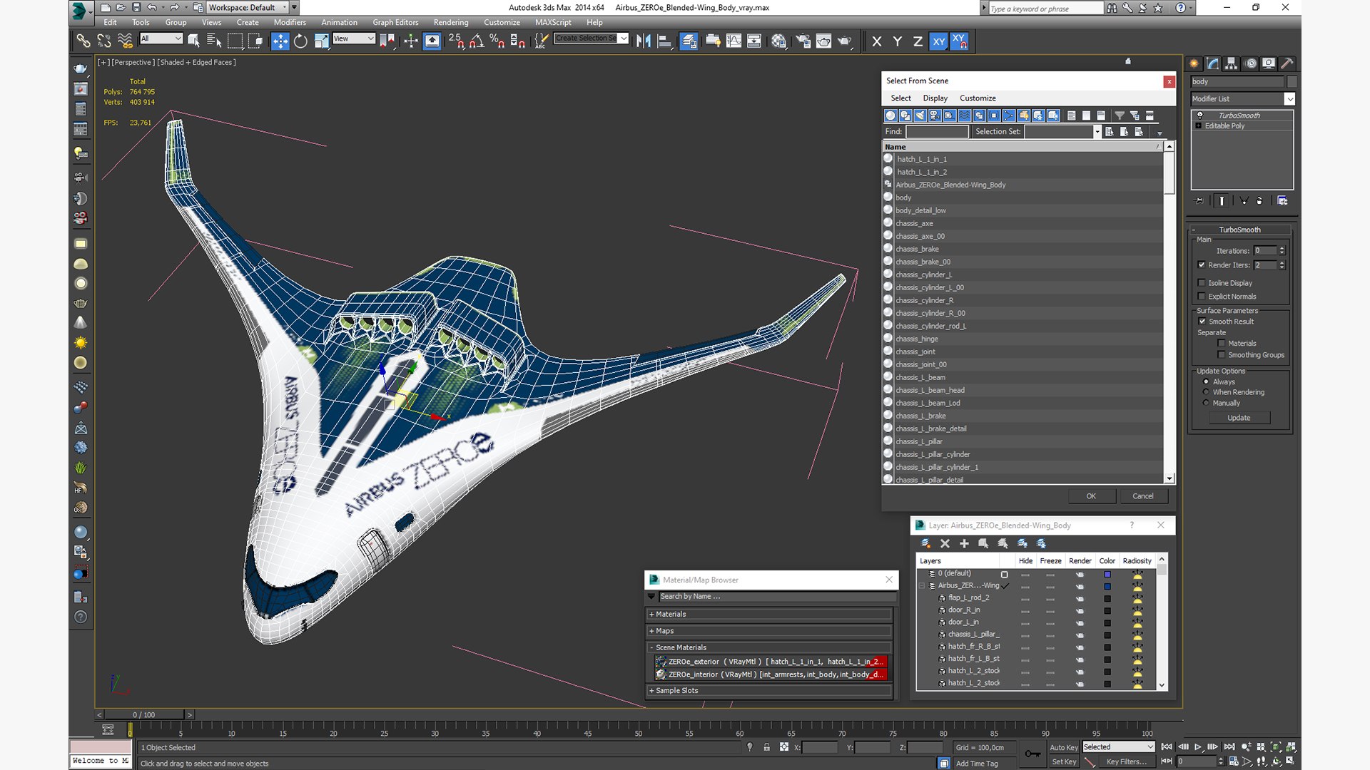
Task: Click the Pin Stack icon
Action: coord(1199,200)
